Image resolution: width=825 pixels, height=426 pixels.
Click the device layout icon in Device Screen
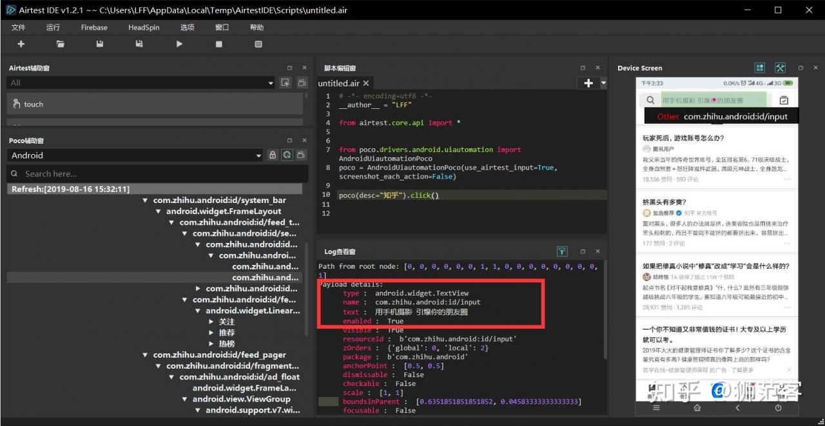[760, 68]
